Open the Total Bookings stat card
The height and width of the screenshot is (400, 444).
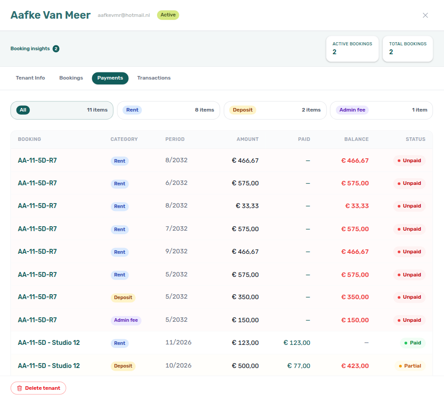tap(408, 48)
